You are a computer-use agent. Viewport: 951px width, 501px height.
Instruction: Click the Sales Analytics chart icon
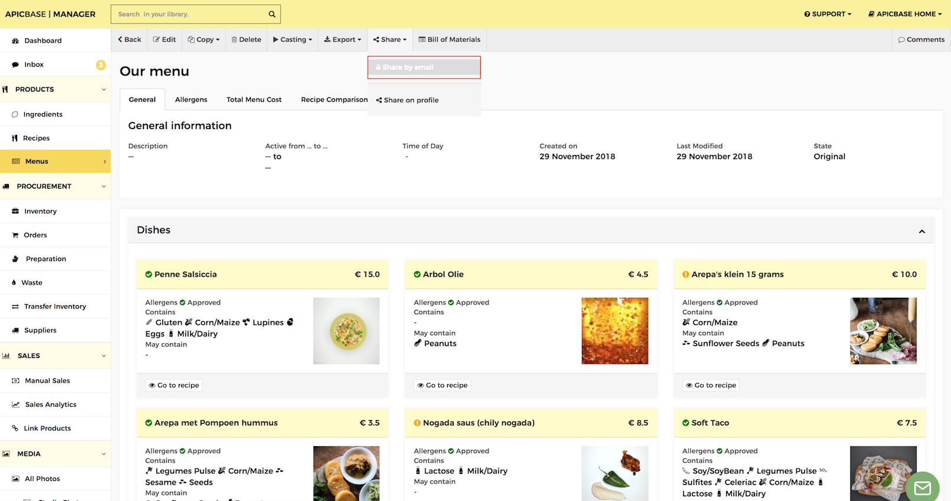click(x=16, y=404)
